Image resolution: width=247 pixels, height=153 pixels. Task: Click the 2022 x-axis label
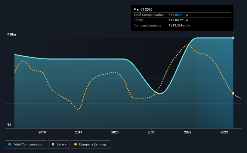(x=188, y=132)
